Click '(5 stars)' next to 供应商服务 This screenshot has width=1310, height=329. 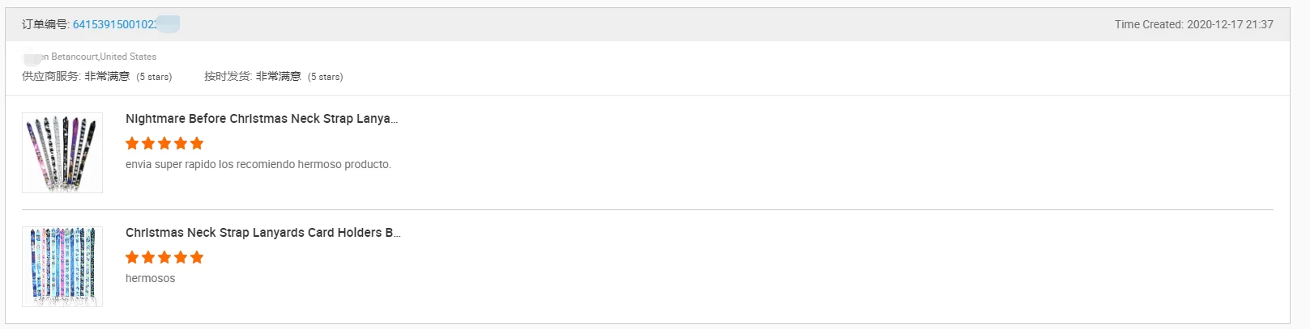pyautogui.click(x=154, y=77)
